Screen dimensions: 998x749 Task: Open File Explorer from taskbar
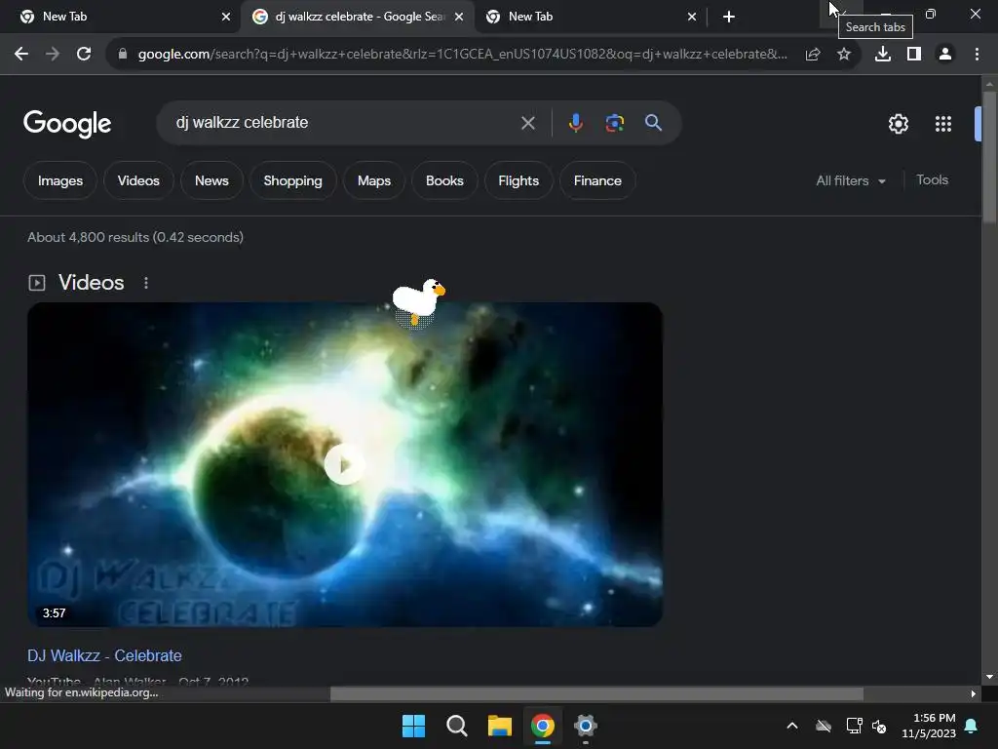500,726
